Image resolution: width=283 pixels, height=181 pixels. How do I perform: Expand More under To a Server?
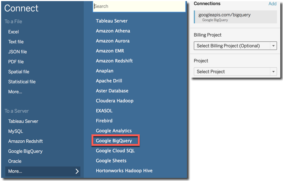click(43, 171)
